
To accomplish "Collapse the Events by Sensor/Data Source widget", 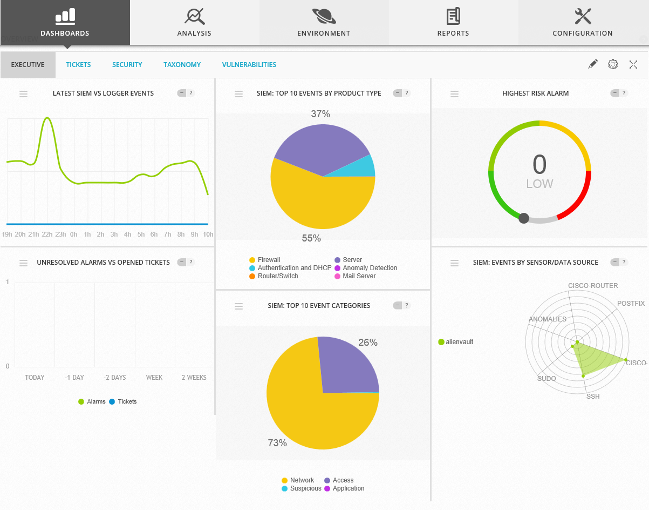I will [614, 263].
